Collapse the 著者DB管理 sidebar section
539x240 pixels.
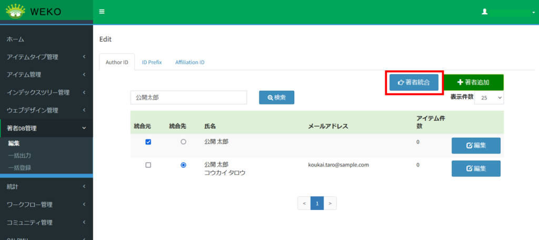pos(46,128)
